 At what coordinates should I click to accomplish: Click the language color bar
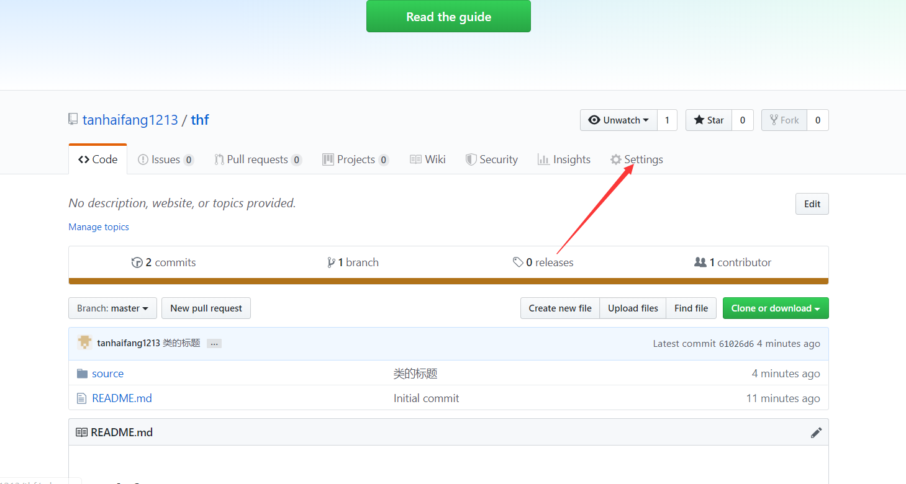click(x=448, y=281)
